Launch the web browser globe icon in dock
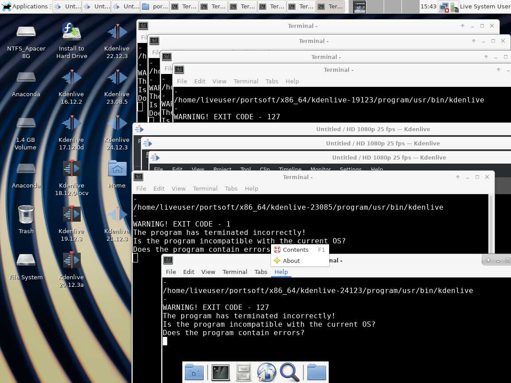Image resolution: width=511 pixels, height=383 pixels. (266, 372)
